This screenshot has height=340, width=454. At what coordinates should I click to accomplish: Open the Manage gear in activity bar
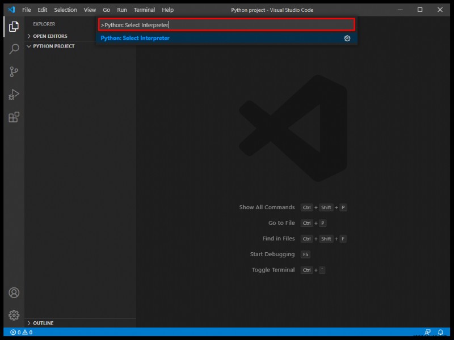(x=14, y=315)
